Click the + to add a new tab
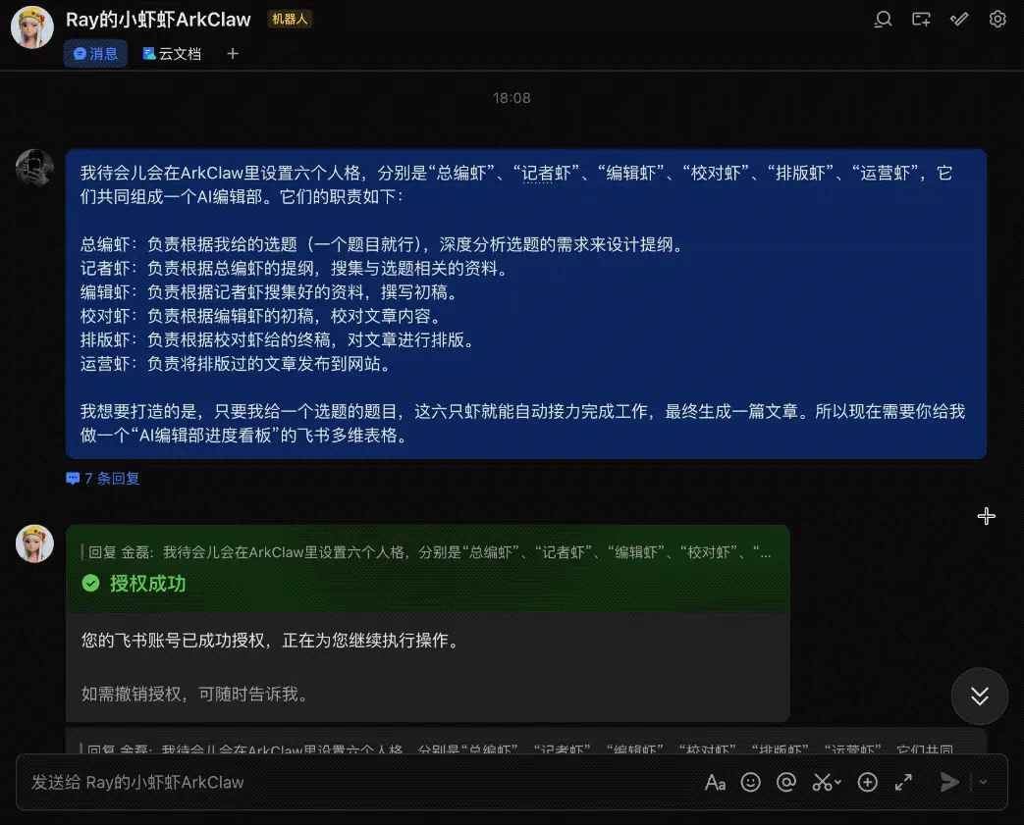The image size is (1024, 825). [232, 53]
